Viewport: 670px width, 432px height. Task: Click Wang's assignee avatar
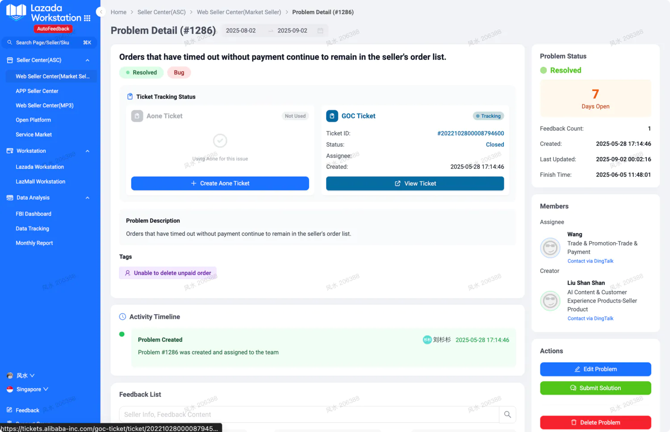point(550,248)
